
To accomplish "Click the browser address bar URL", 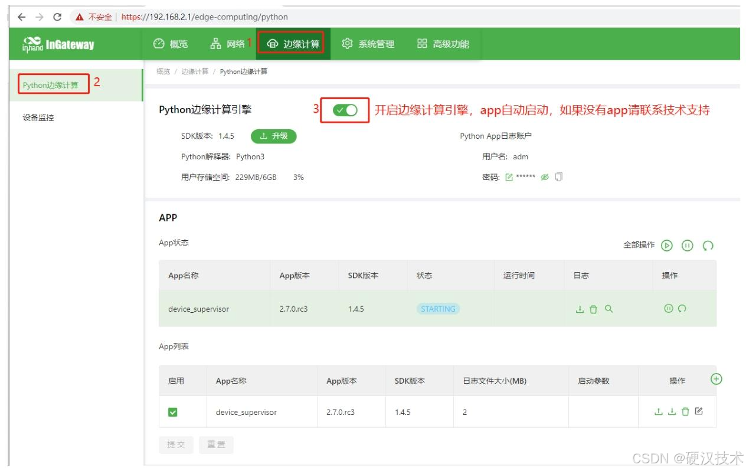I will [x=205, y=17].
